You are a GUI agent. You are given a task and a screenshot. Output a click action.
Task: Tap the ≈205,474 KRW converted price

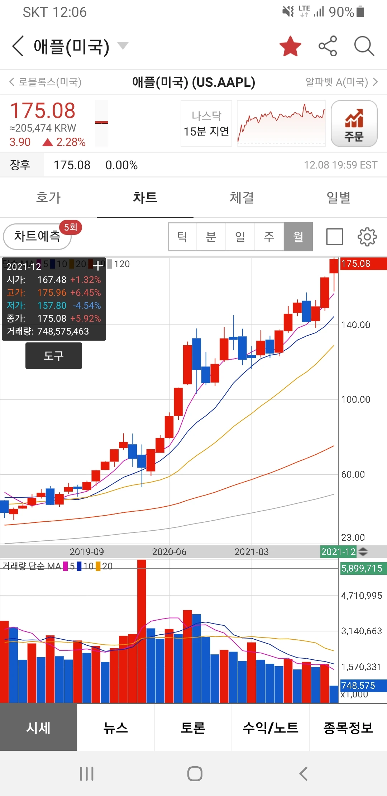pos(43,128)
